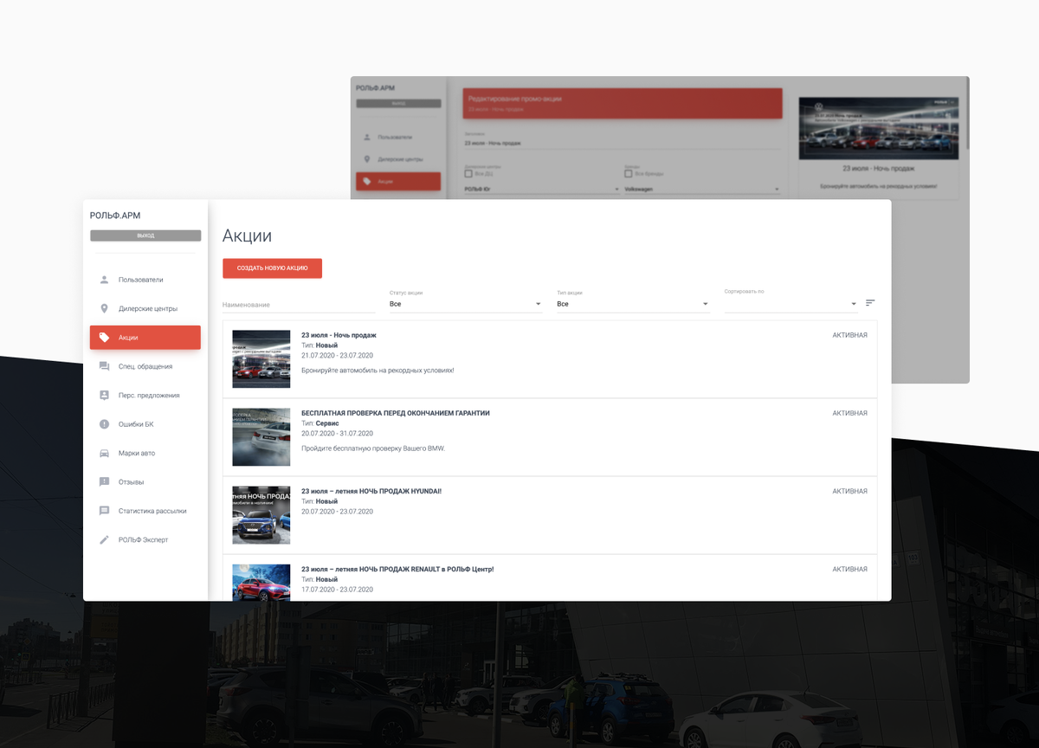Click the location pin icon for Дилерские центры in front window
Image resolution: width=1039 pixels, height=748 pixels.
(x=104, y=308)
